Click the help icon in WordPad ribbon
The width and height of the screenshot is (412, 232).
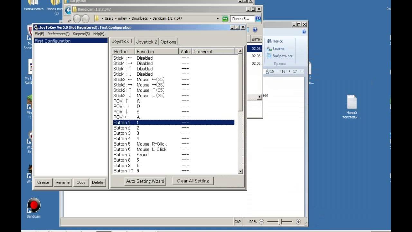tap(304, 32)
